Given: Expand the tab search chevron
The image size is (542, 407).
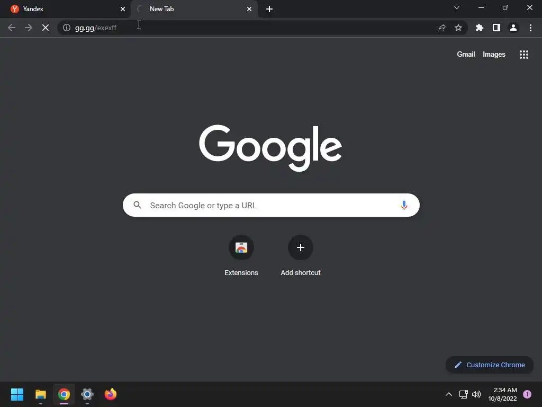Looking at the screenshot, I should pyautogui.click(x=457, y=7).
